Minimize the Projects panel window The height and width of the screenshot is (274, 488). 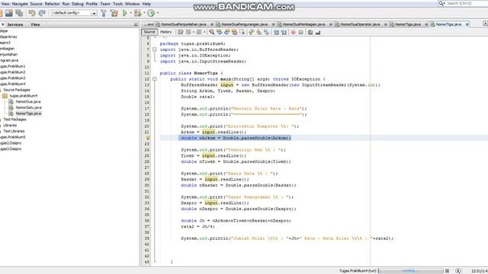pos(136,24)
